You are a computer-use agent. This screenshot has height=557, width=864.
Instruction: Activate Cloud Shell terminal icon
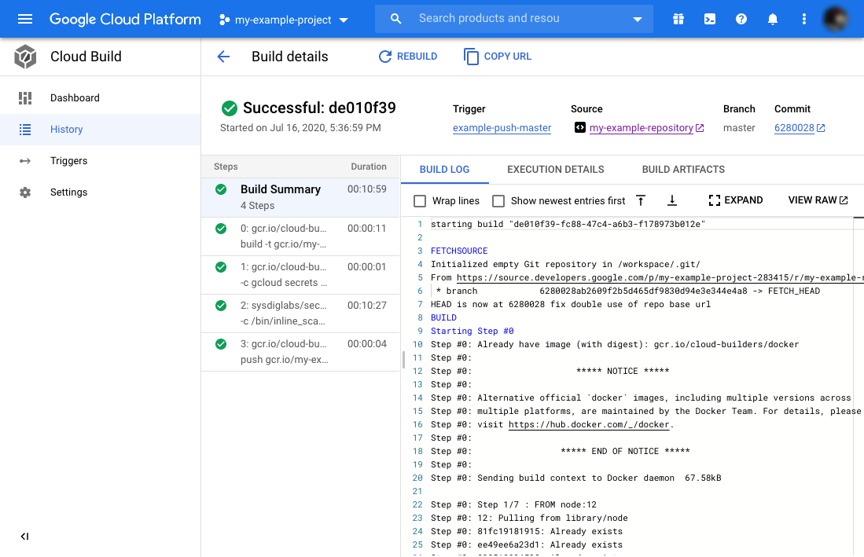[x=710, y=20]
